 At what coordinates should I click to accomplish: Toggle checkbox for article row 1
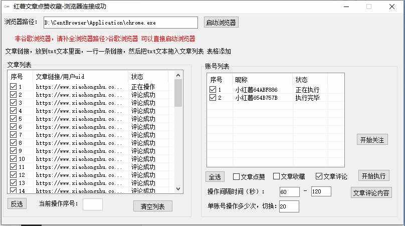click(14, 87)
